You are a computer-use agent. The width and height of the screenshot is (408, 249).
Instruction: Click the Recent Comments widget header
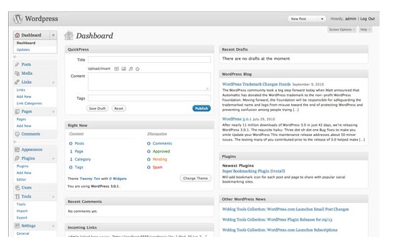[x=139, y=202]
